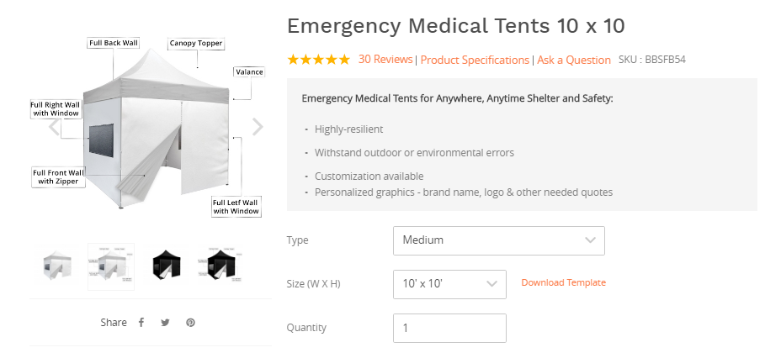Share product on Twitter icon
The width and height of the screenshot is (781, 353).
165,323
